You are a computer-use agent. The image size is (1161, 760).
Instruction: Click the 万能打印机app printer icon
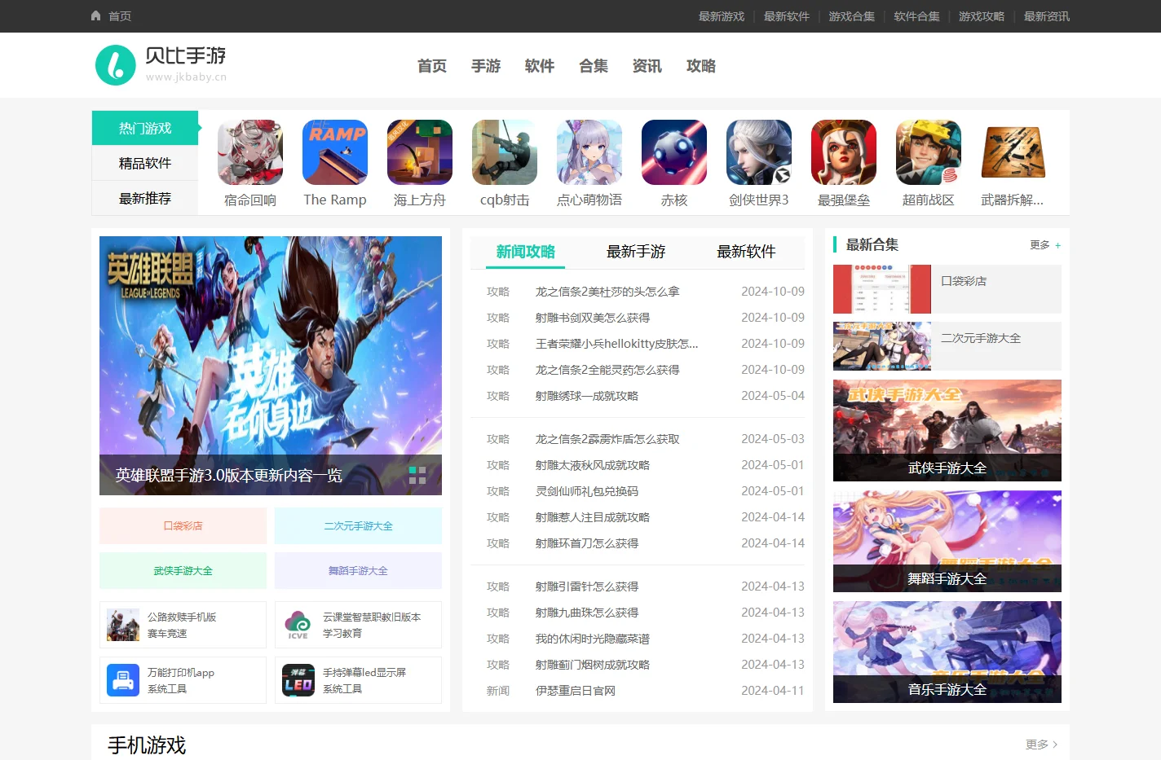tap(123, 680)
